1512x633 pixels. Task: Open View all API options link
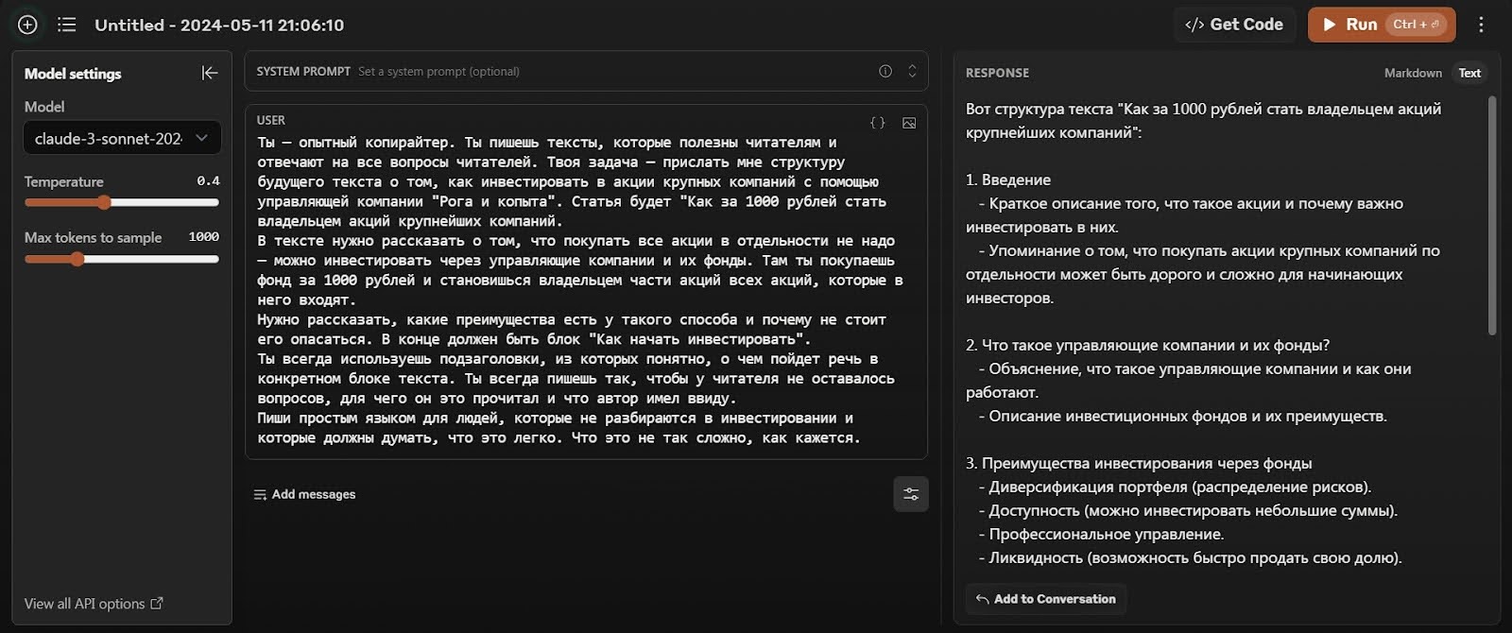(94, 604)
